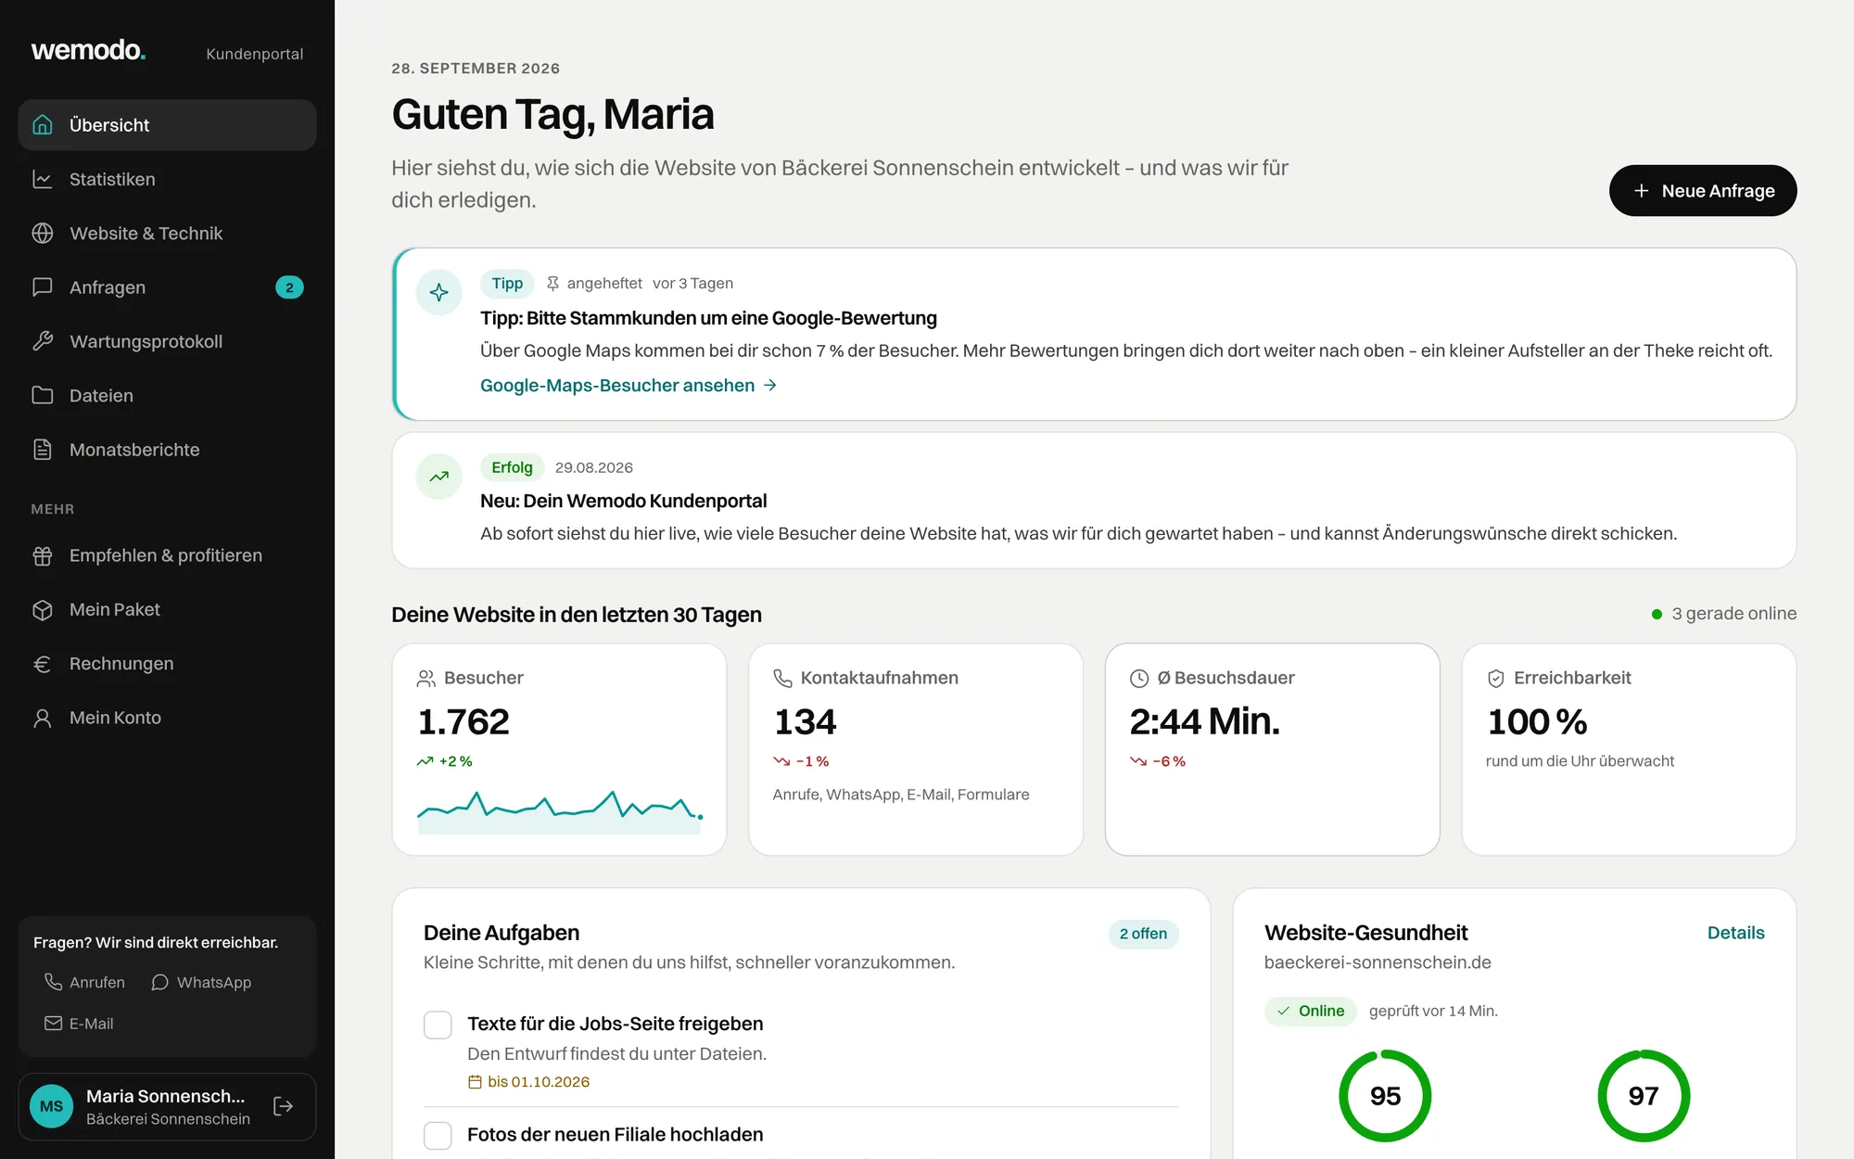Screen dimensions: 1854x1159
Task: Click the Erfolg tag label
Action: coord(512,467)
